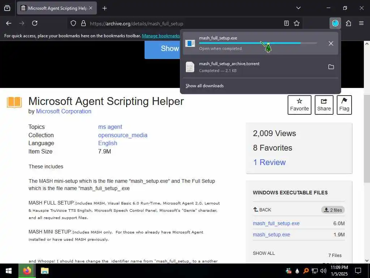Click the torrent file document icon
This screenshot has height=278, width=370.
[x=190, y=67]
